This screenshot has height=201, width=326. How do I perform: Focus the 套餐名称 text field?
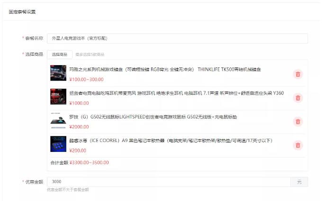coord(177,39)
